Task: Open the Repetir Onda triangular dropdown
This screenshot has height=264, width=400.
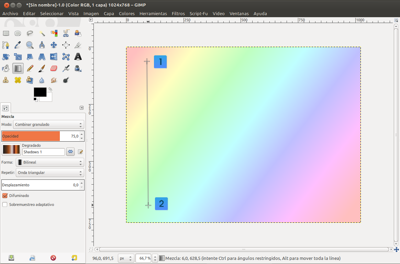Action: [50, 173]
